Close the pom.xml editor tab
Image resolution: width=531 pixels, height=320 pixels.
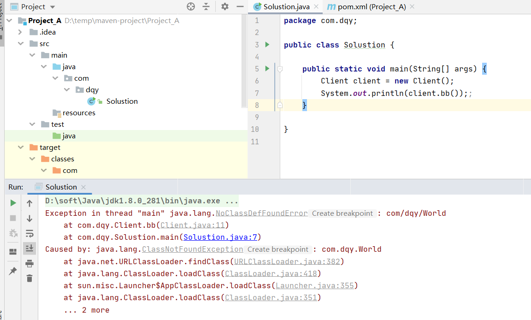412,7
